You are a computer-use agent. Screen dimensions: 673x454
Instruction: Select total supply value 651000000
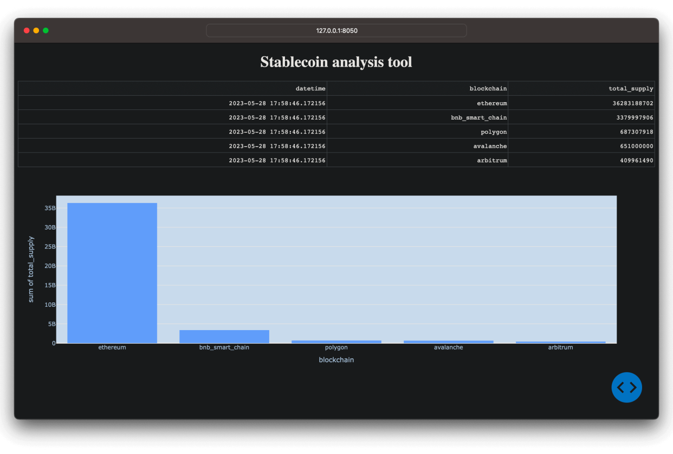pos(633,146)
